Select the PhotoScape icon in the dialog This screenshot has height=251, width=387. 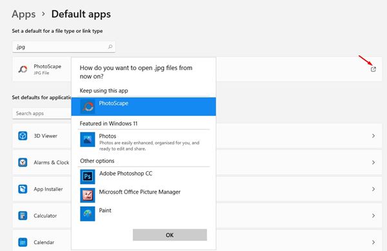point(88,106)
